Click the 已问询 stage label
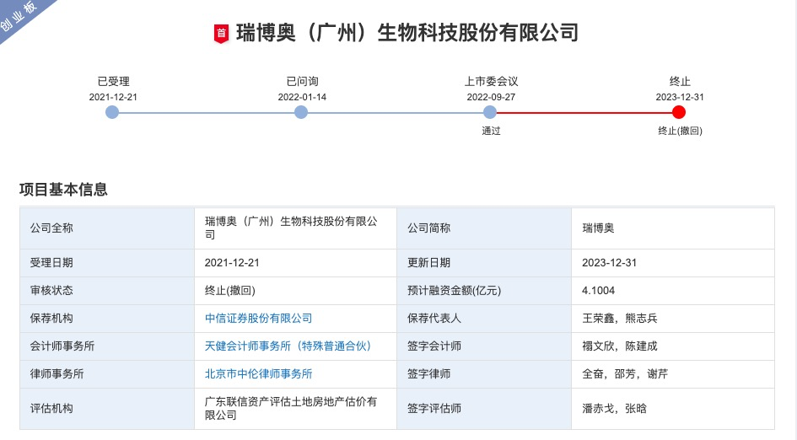The image size is (797, 440). click(x=303, y=81)
